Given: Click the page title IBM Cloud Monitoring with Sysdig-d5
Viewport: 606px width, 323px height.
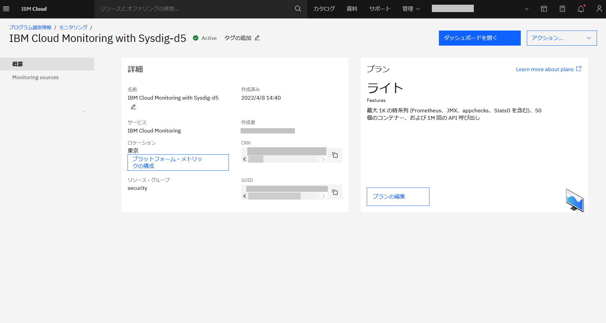Looking at the screenshot, I should [98, 38].
